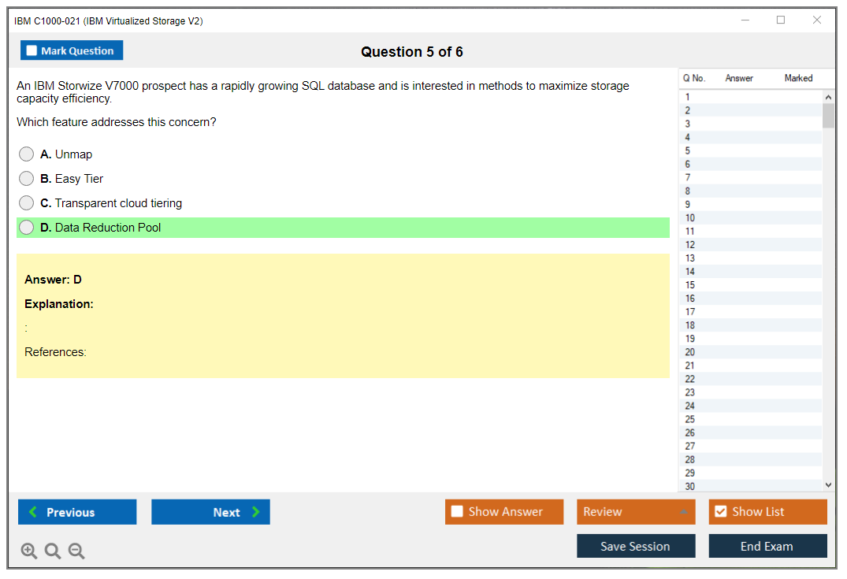Enable the Show Answer checkbox
Image resolution: width=847 pixels, height=579 pixels.
[x=457, y=512]
